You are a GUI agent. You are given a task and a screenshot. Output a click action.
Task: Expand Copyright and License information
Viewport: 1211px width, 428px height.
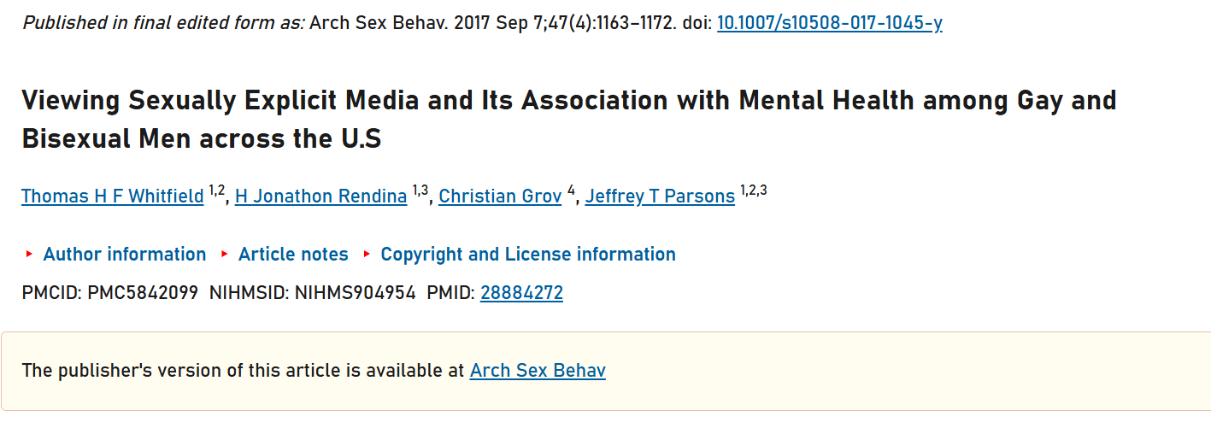click(528, 255)
